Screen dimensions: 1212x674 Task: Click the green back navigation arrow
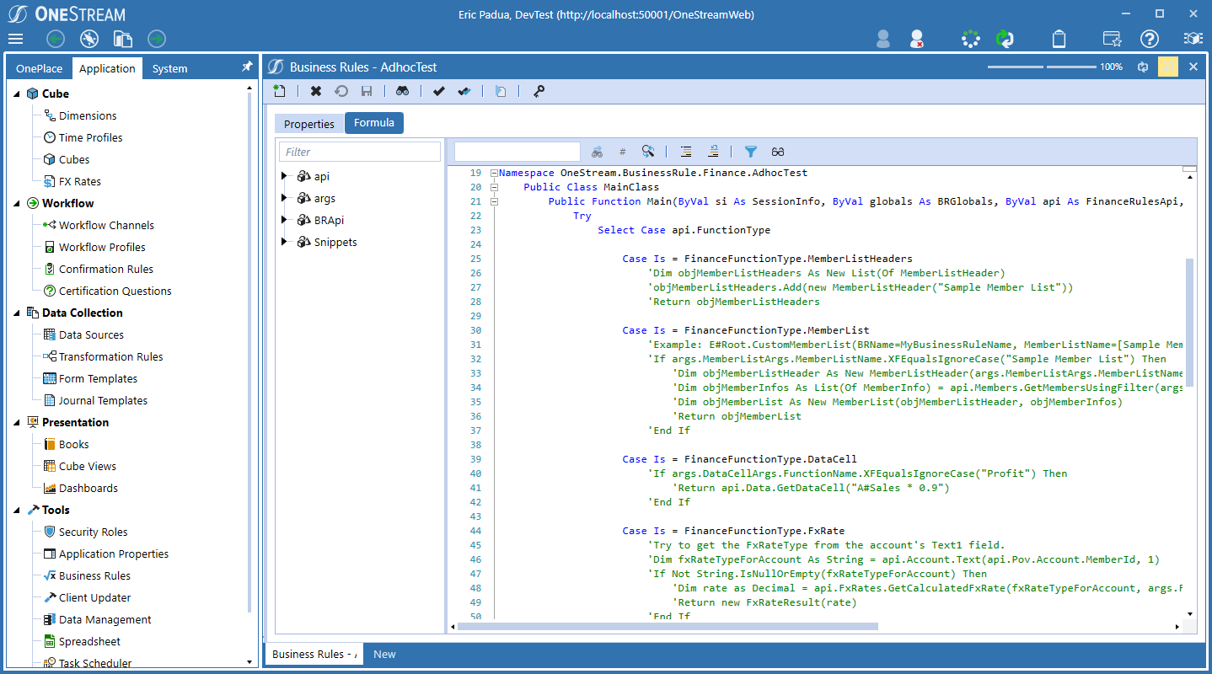pos(56,39)
